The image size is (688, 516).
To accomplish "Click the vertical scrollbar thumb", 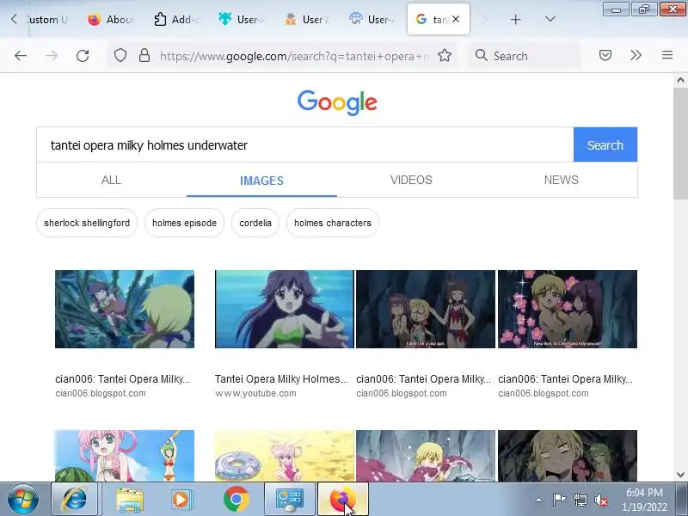I will pyautogui.click(x=680, y=144).
